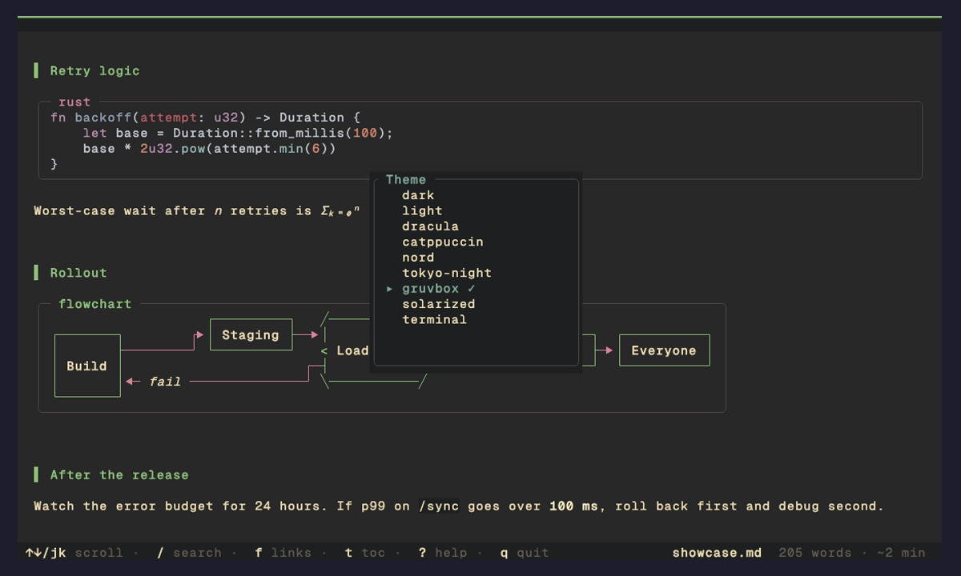Open help from the footer bar
Image resolution: width=961 pixels, height=576 pixels.
point(443,553)
